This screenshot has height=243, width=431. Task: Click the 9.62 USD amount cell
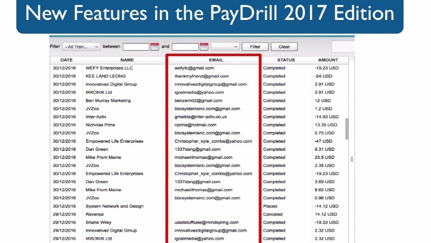[325, 190]
